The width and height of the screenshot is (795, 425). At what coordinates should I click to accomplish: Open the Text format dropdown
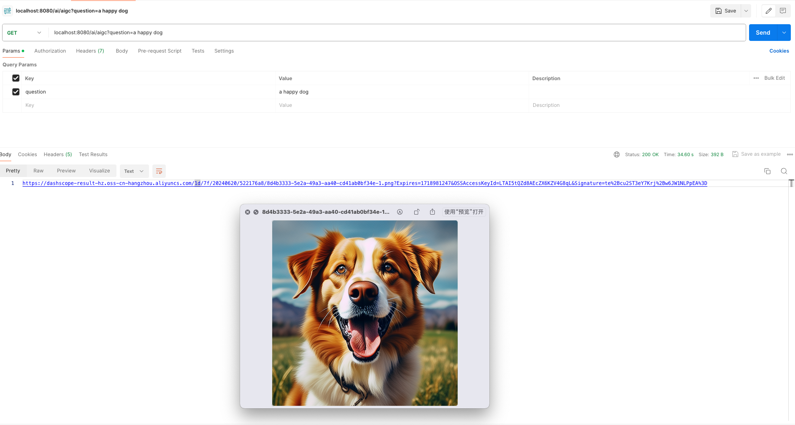tap(134, 171)
